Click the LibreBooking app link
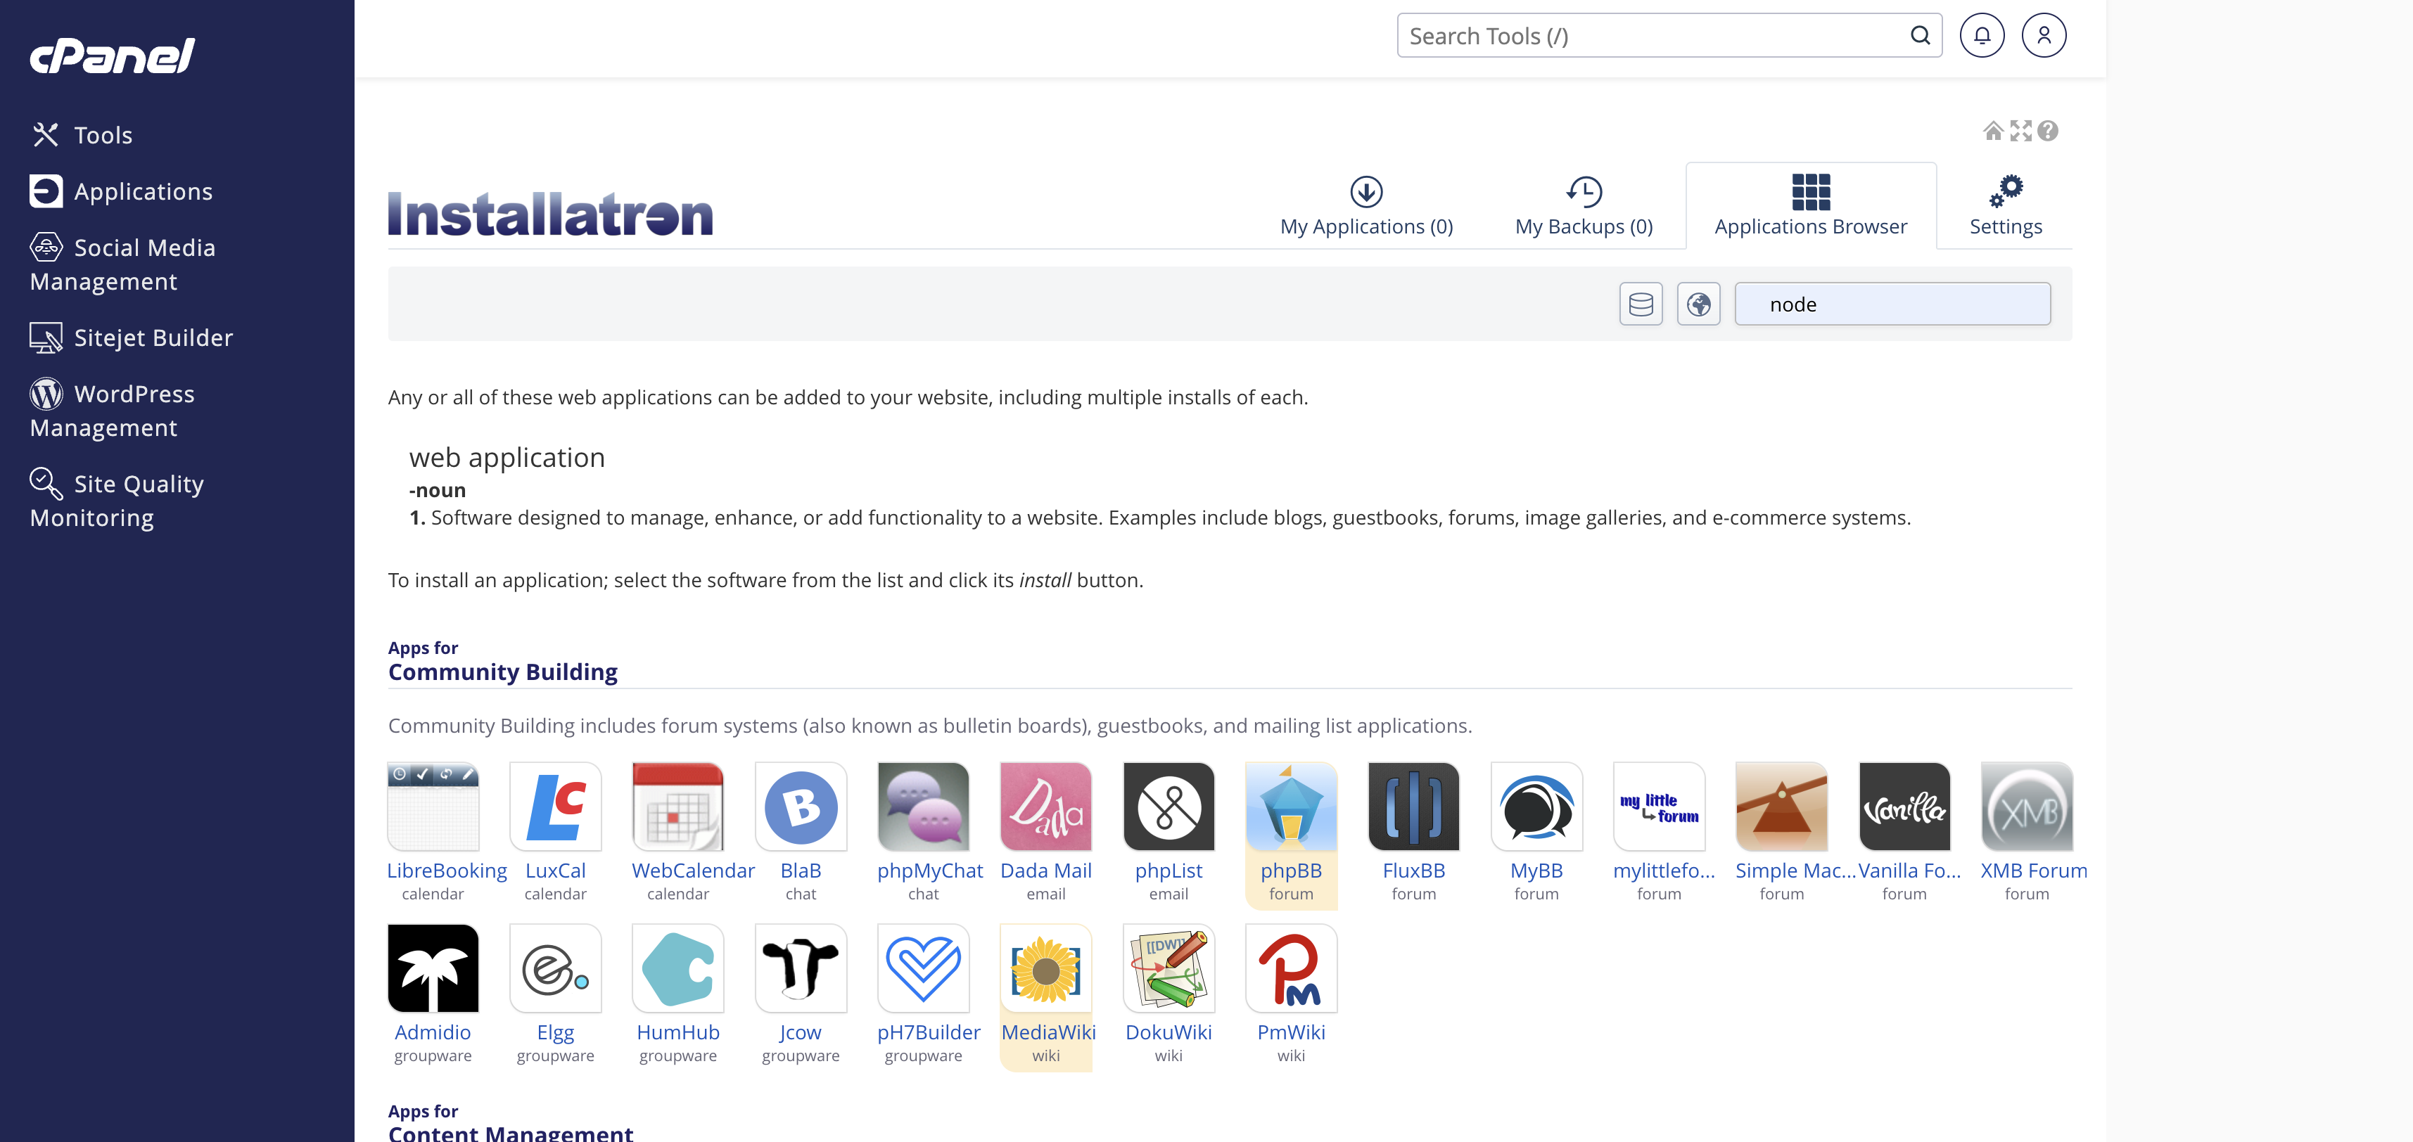This screenshot has width=2413, height=1142. [x=447, y=871]
